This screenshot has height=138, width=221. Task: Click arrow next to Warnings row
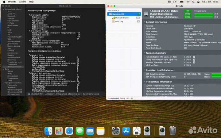194,62
